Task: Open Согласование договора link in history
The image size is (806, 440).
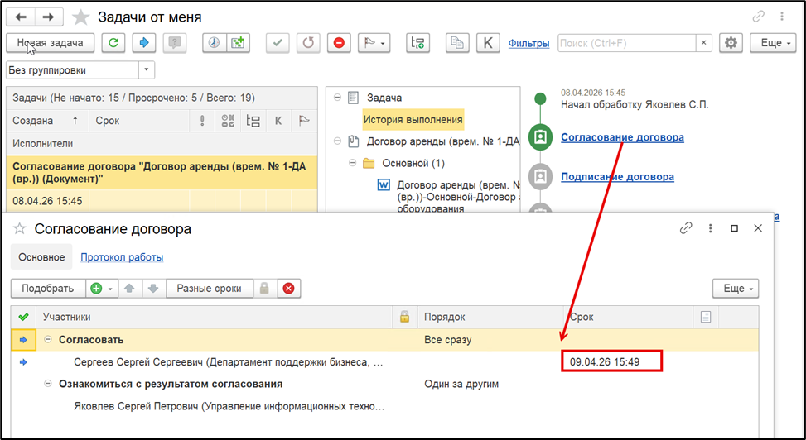Action: [x=622, y=137]
